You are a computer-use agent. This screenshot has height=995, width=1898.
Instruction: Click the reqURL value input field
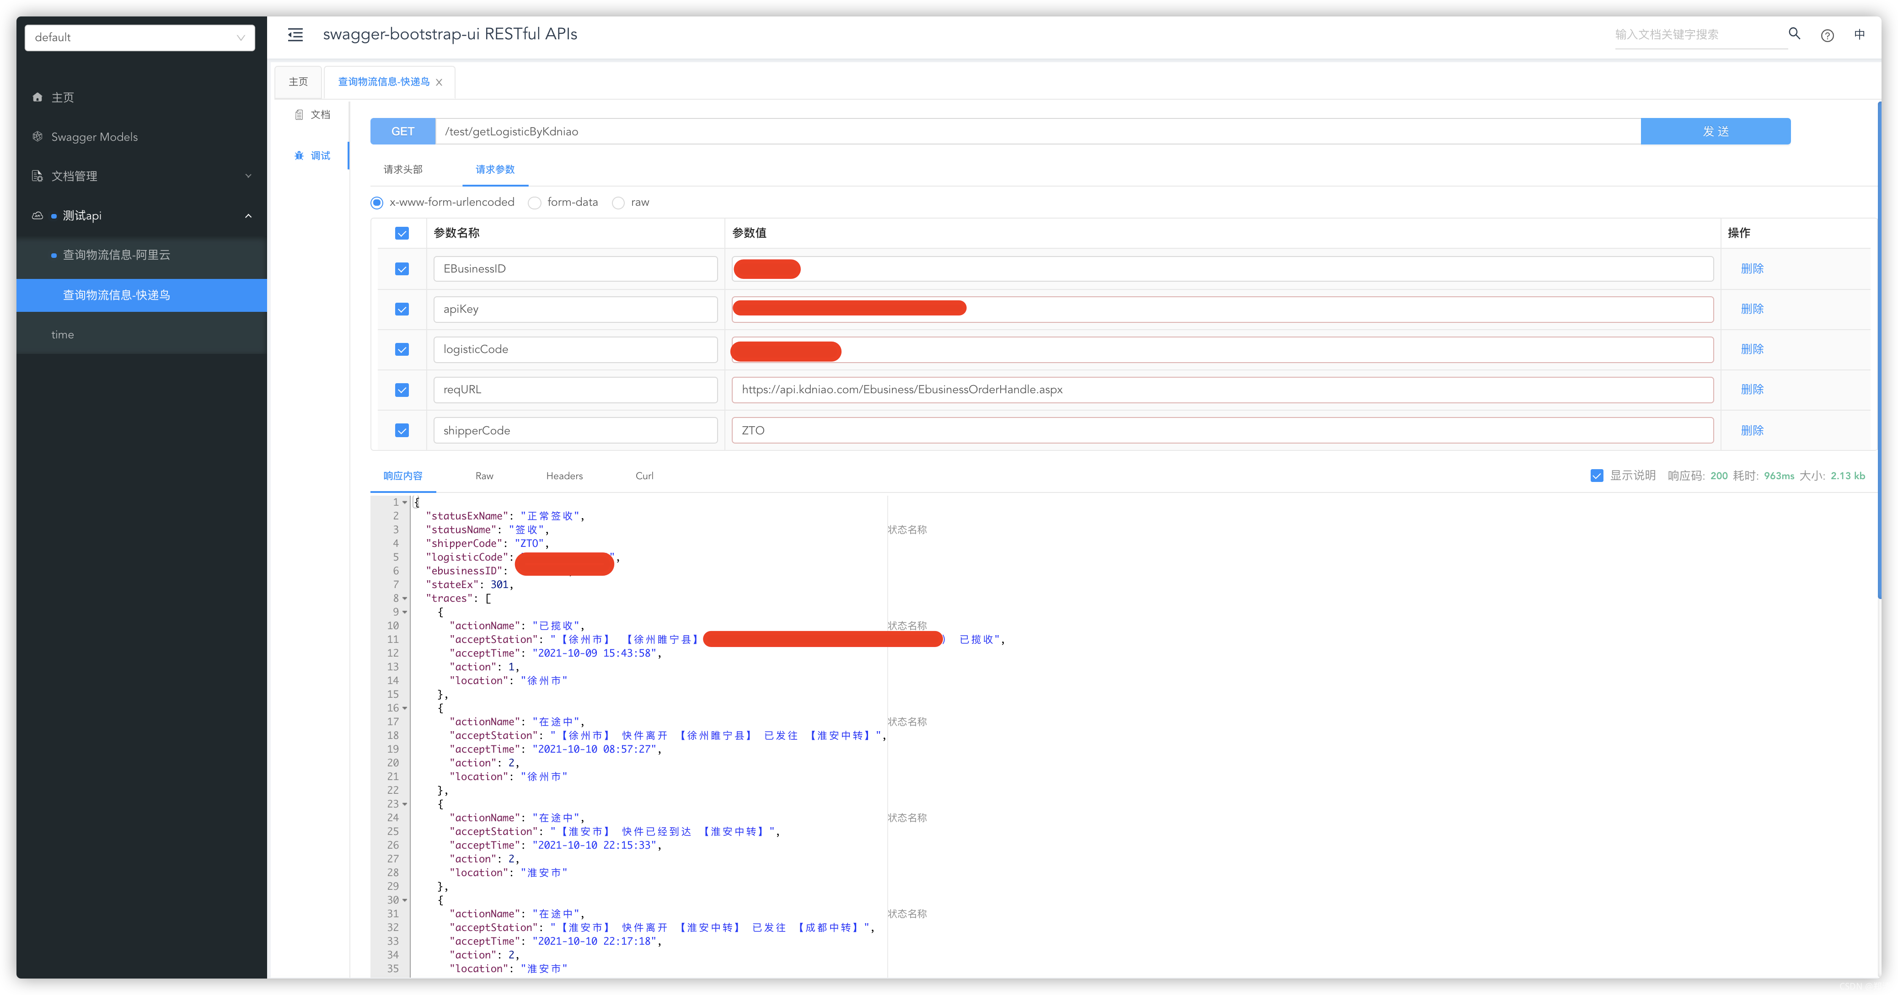(1222, 390)
